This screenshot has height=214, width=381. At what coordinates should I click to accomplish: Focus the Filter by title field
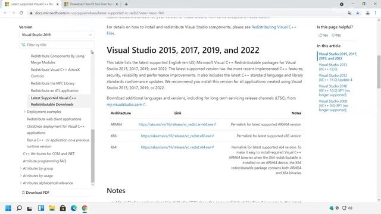(57, 45)
